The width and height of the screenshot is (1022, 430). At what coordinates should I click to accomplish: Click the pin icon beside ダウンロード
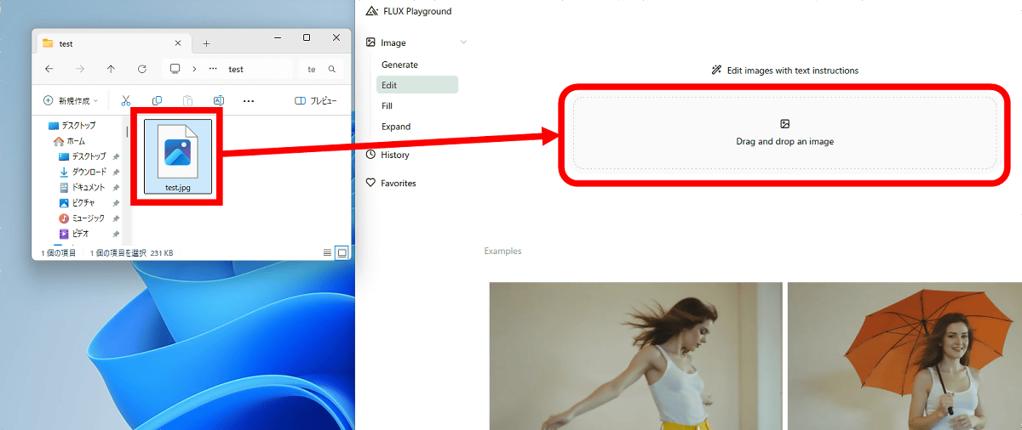(x=116, y=172)
